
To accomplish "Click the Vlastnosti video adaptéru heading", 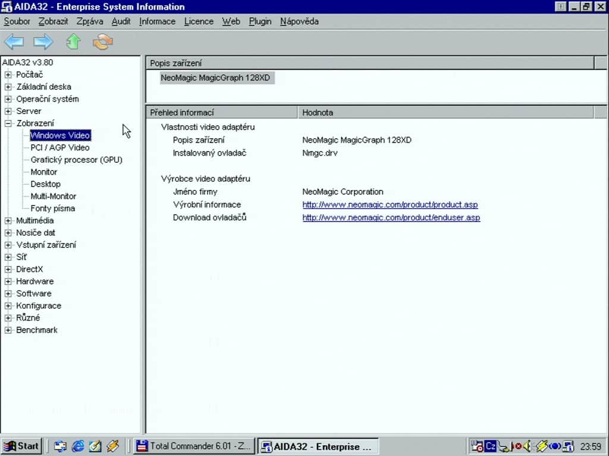I will tap(208, 127).
